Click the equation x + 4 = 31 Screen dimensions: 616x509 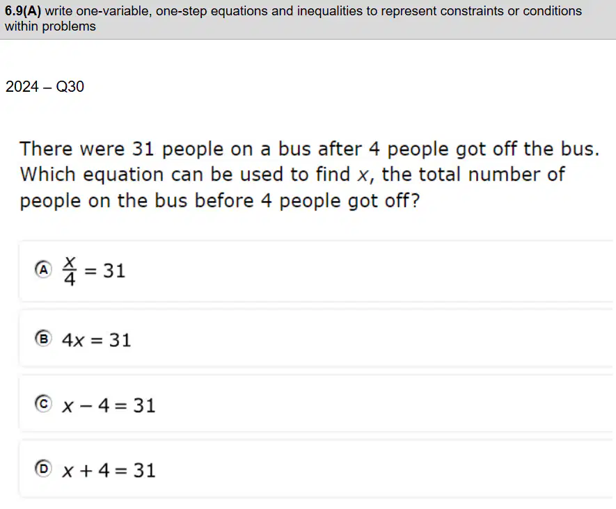click(109, 470)
